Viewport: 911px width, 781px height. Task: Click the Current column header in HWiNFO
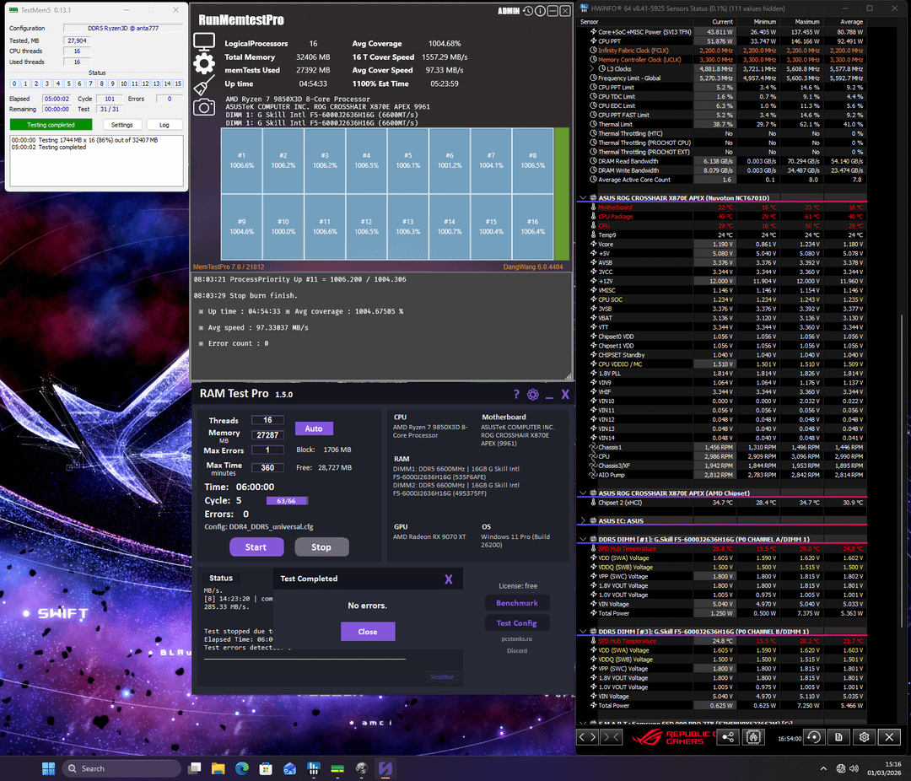[x=722, y=21]
